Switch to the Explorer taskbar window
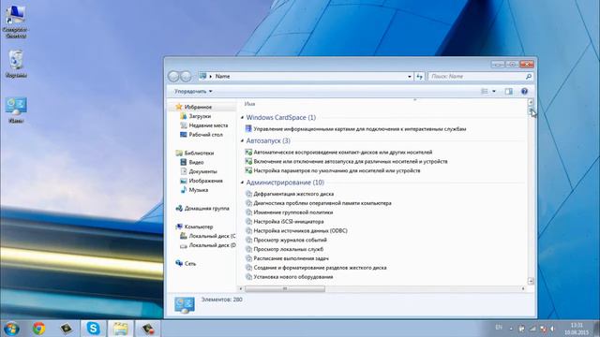The image size is (600, 337). click(x=121, y=329)
